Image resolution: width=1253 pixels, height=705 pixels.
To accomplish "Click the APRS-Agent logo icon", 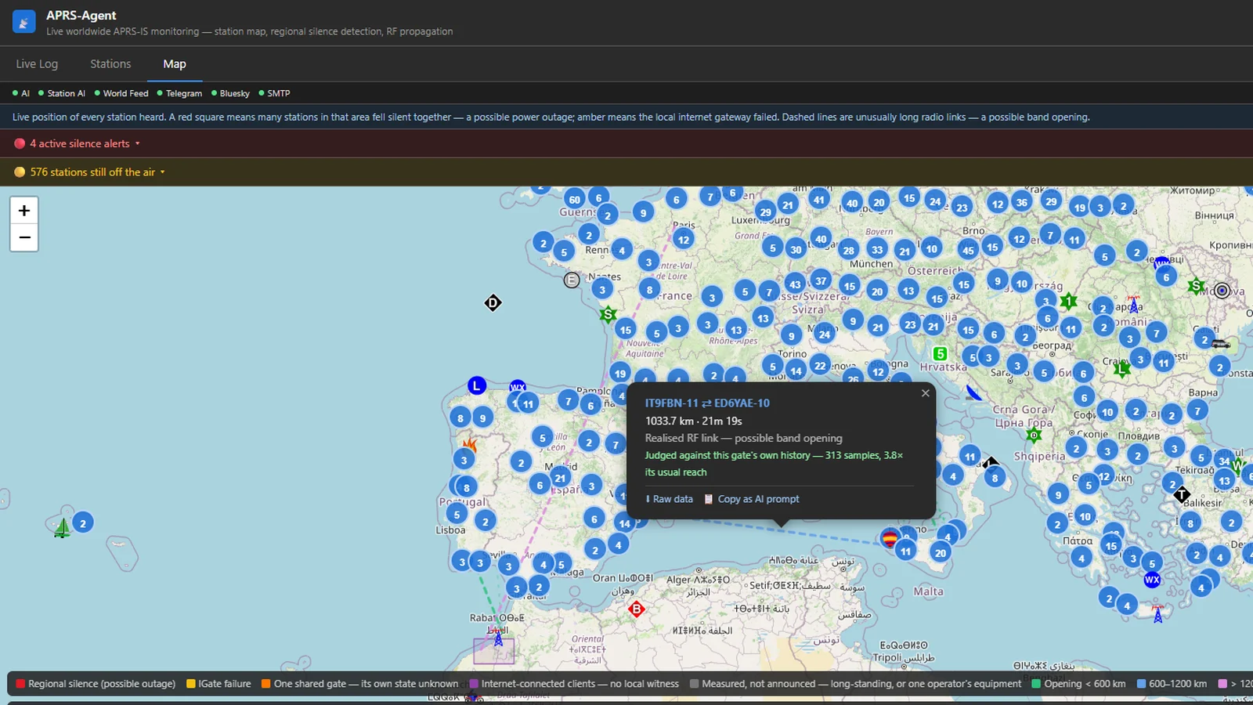I will click(x=23, y=22).
